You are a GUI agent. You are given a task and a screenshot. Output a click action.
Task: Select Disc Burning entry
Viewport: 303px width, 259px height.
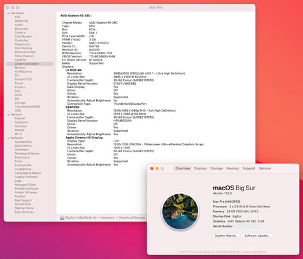[23, 48]
